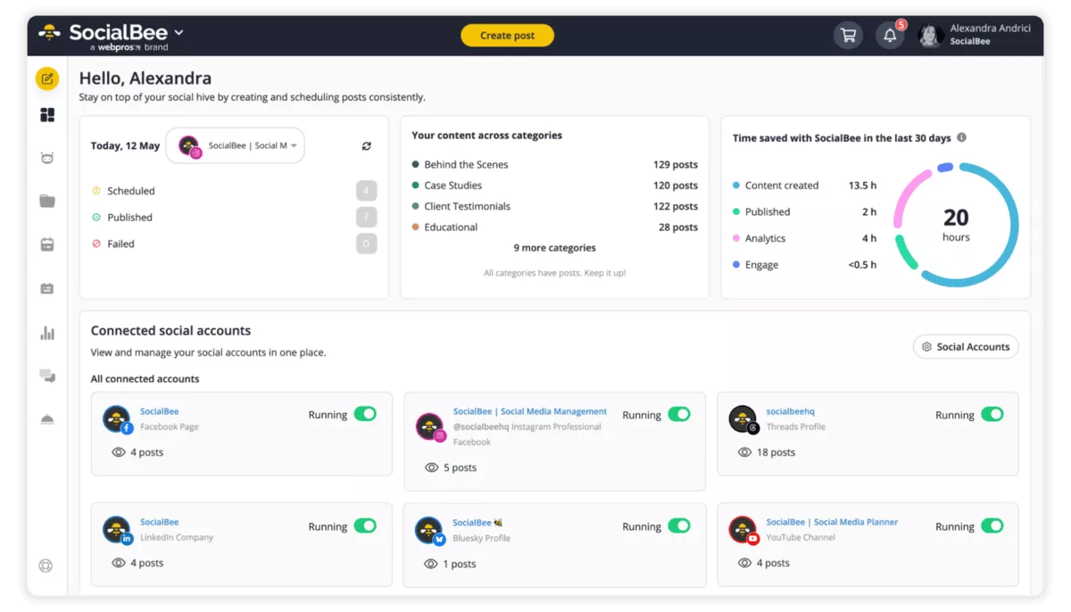Open the dashboard grid icon in sidebar
The width and height of the screenshot is (1071, 612).
(x=47, y=115)
